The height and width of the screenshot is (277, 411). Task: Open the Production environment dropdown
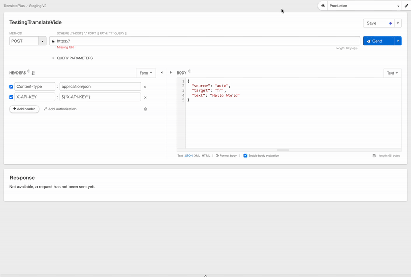364,6
